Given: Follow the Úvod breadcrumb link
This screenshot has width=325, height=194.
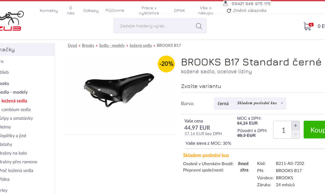Looking at the screenshot, I should pyautogui.click(x=72, y=45).
